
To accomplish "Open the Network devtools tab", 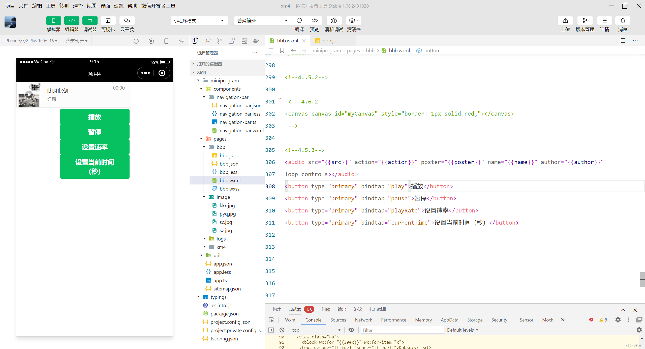I will coord(363,320).
